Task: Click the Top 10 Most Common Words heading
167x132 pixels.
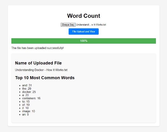Action: click(45, 78)
